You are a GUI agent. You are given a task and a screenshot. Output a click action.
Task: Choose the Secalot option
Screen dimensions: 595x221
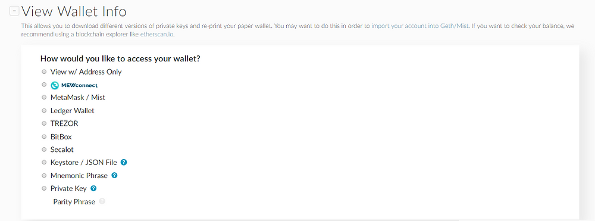pyautogui.click(x=44, y=150)
